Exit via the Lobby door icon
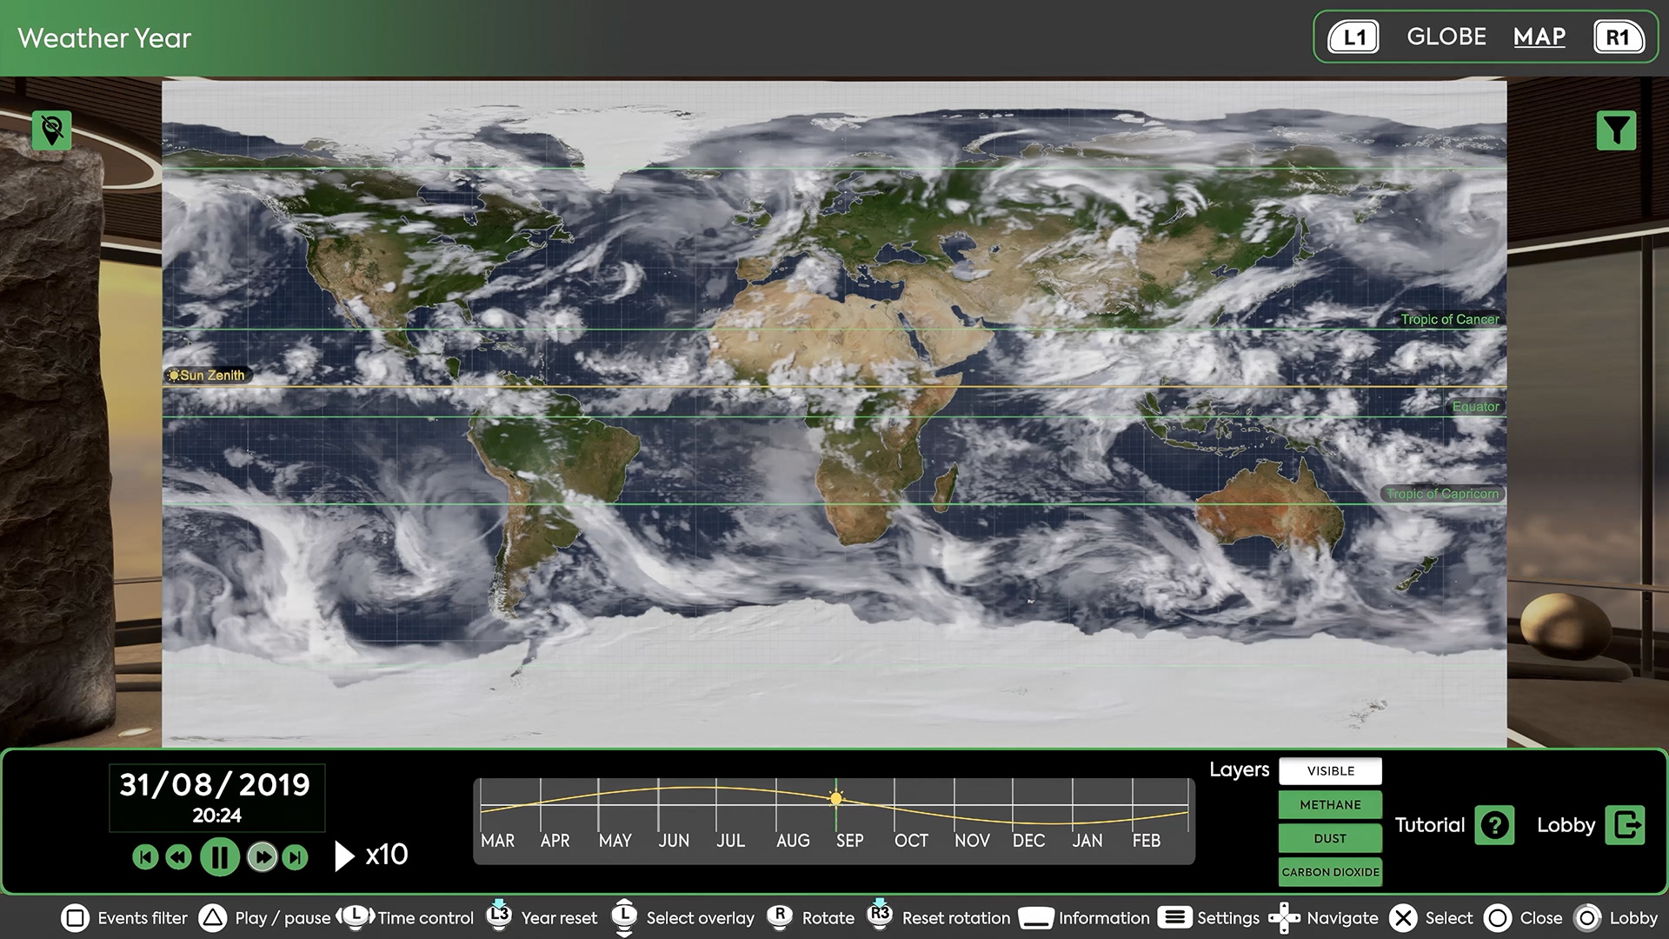Viewport: 1669px width, 939px height. coord(1625,825)
